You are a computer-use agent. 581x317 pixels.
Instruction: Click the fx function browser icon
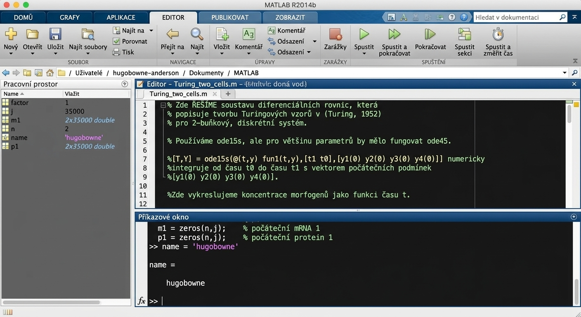pos(142,301)
